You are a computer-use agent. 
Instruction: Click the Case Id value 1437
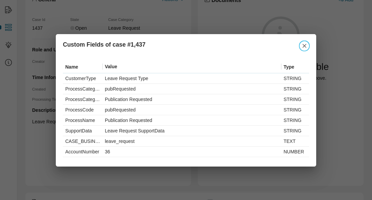37,28
